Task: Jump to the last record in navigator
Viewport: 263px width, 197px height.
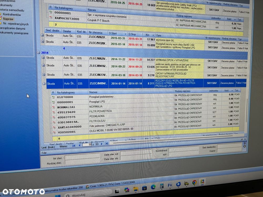Action: coord(107,144)
